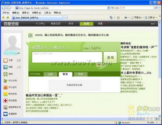Screen dimensions: 162x125
Task: Open the 幸福厨房 kitchen app icon
Action: pos(5,114)
